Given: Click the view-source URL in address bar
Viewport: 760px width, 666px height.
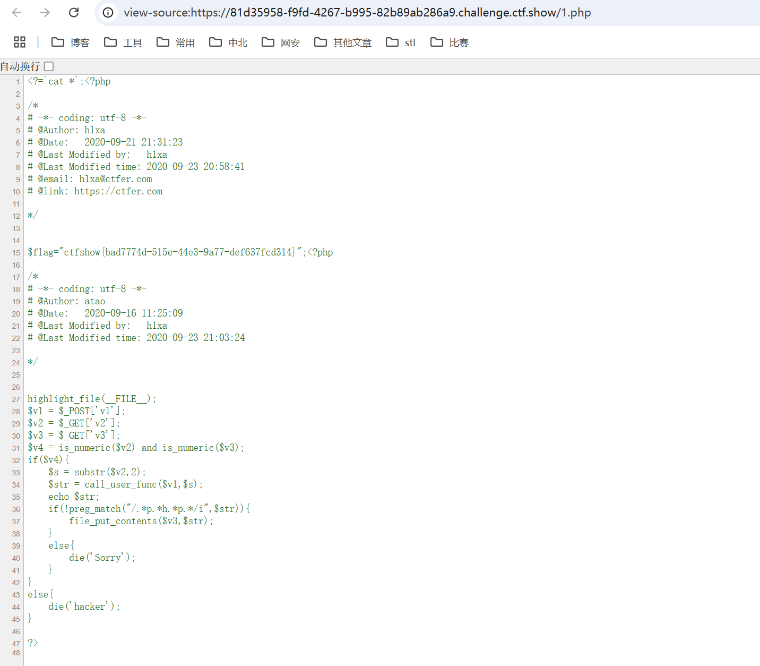Looking at the screenshot, I should click(x=357, y=13).
